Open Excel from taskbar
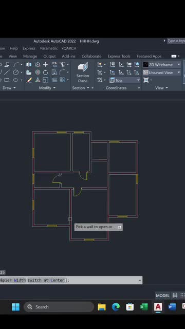This screenshot has height=329, width=185. 144,307
